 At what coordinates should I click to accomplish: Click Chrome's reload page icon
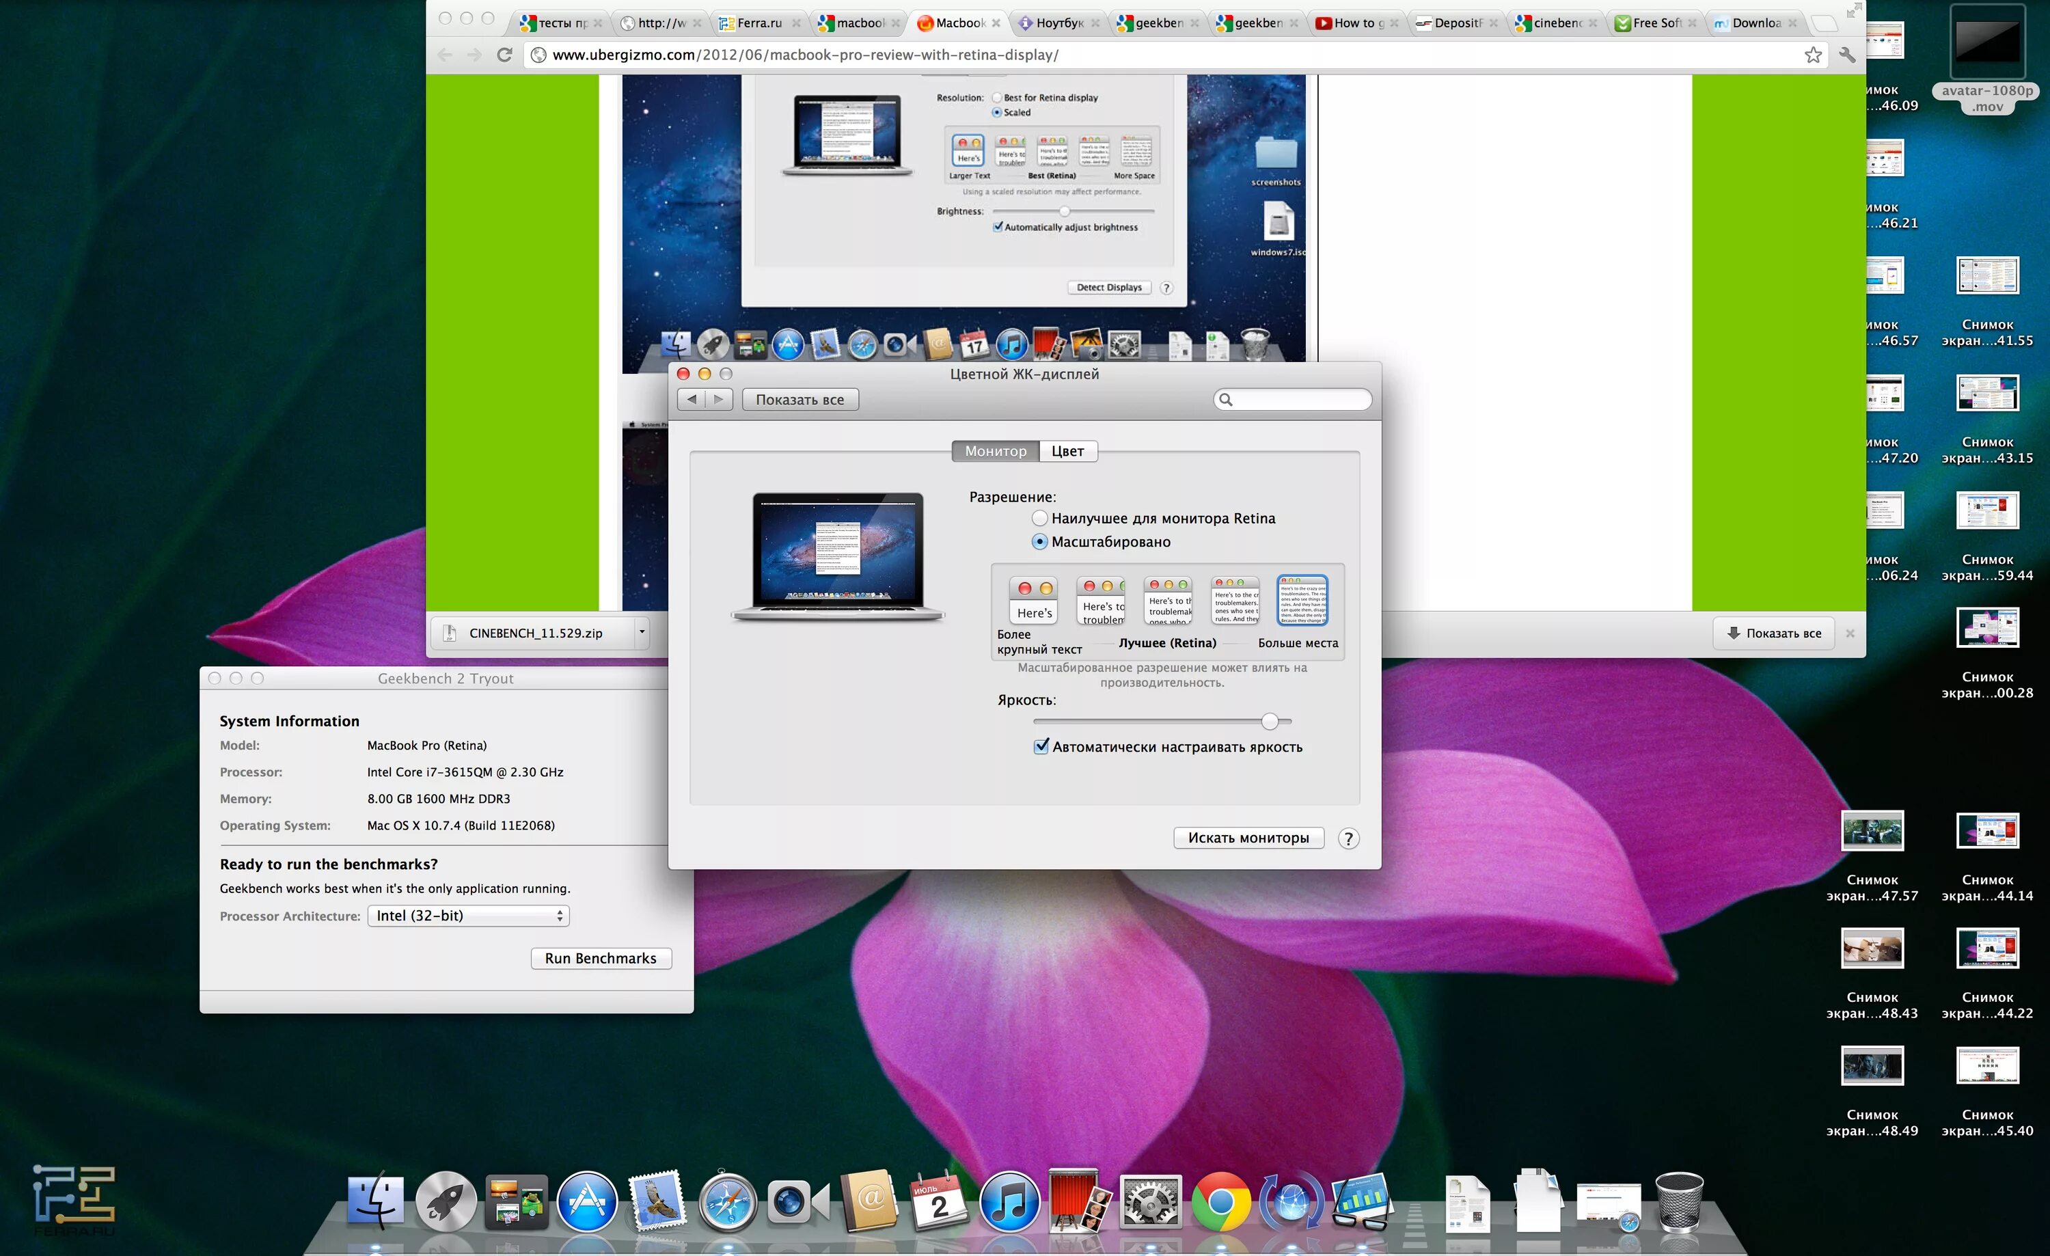coord(504,55)
